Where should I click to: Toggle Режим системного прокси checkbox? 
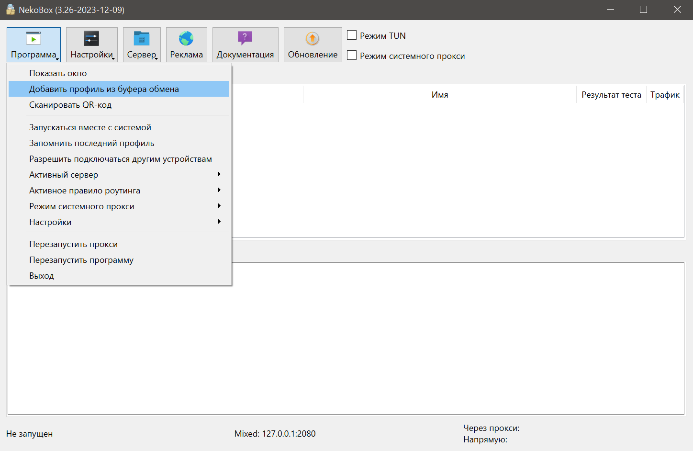[352, 56]
